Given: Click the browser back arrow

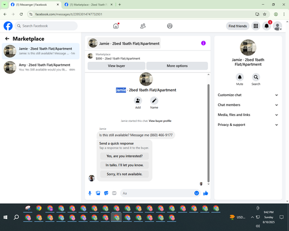Looking at the screenshot, I should click(x=5, y=14).
